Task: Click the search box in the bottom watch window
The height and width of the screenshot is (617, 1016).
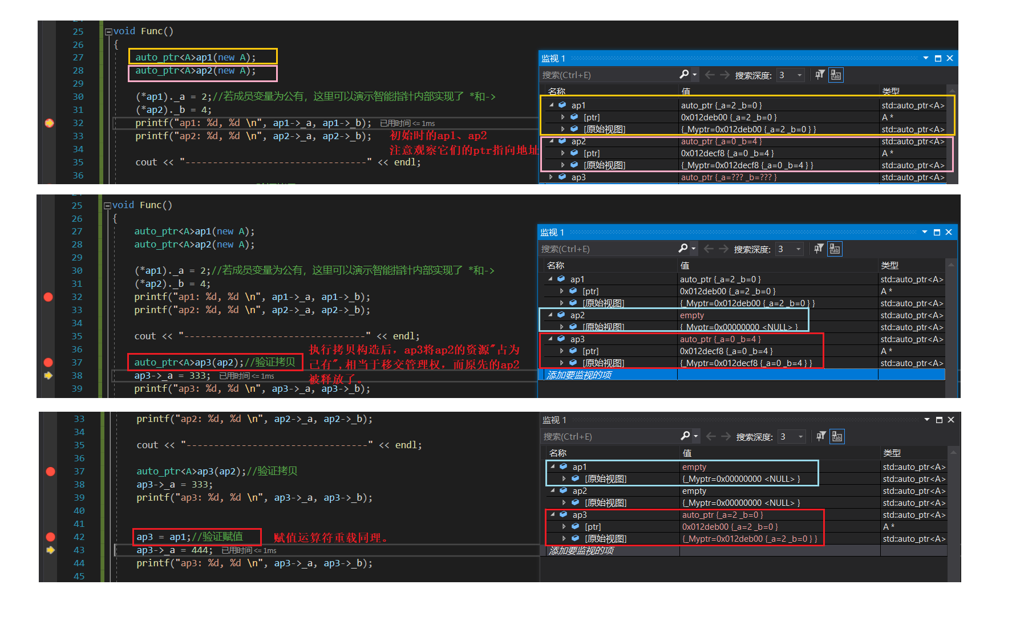Action: coord(610,437)
